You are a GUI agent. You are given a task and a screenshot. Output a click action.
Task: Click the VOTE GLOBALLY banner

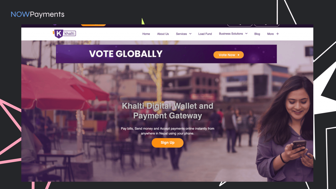[x=166, y=54]
